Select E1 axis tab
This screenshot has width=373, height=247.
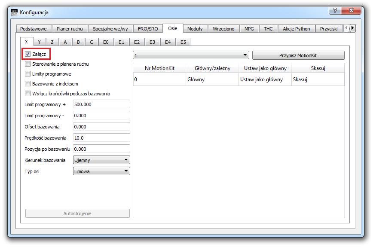point(121,42)
